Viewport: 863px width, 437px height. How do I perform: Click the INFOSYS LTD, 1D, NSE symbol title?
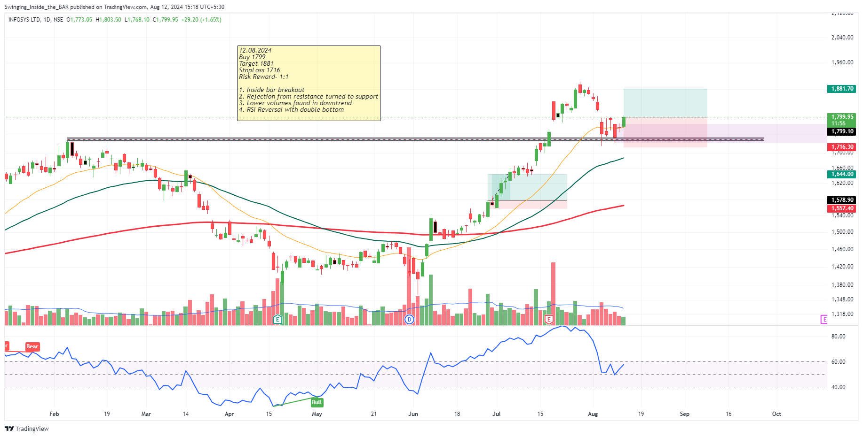pos(36,20)
